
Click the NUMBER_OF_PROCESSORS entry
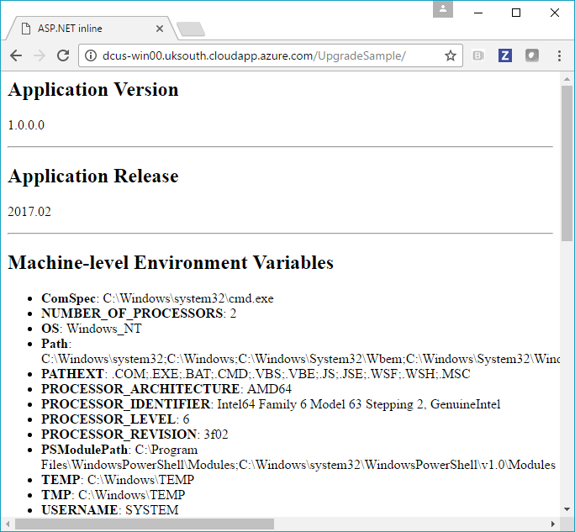pyautogui.click(x=139, y=313)
